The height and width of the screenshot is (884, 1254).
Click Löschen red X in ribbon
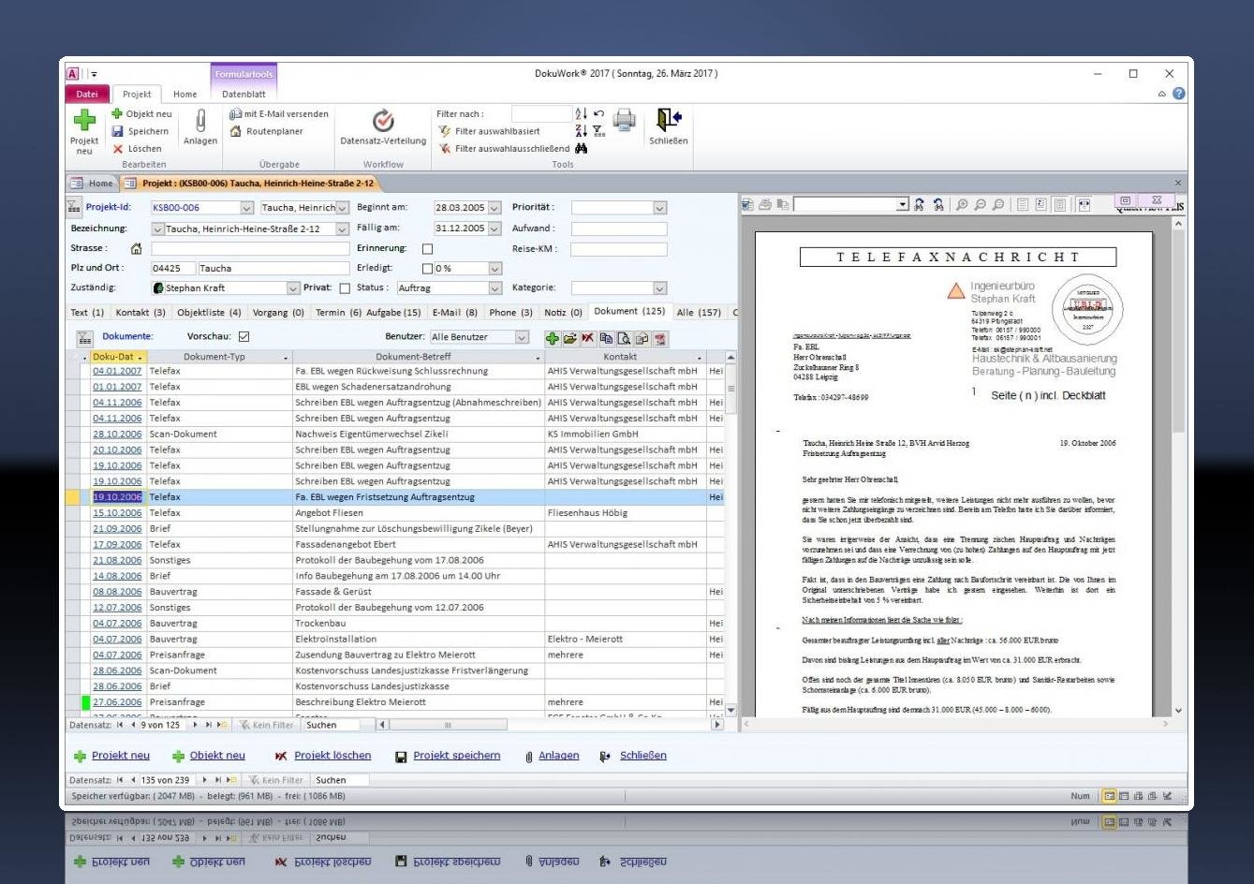point(118,149)
